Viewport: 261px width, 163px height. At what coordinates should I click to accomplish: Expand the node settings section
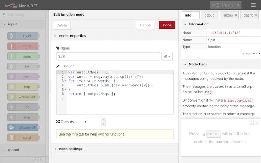coord(55,149)
